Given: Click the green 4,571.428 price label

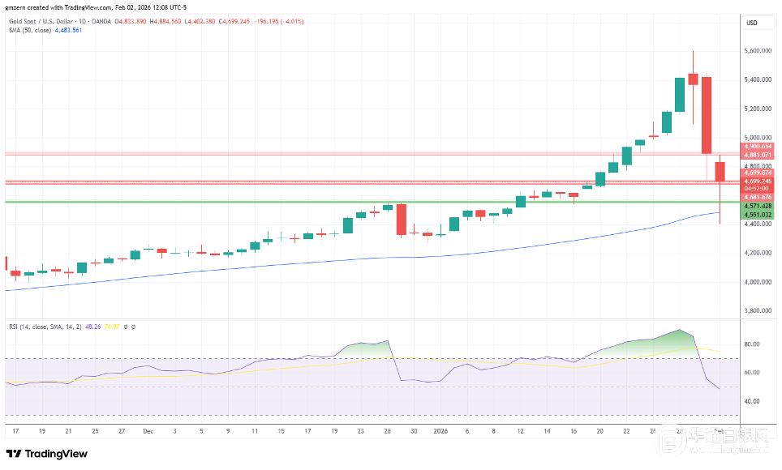Looking at the screenshot, I should pyautogui.click(x=757, y=207).
